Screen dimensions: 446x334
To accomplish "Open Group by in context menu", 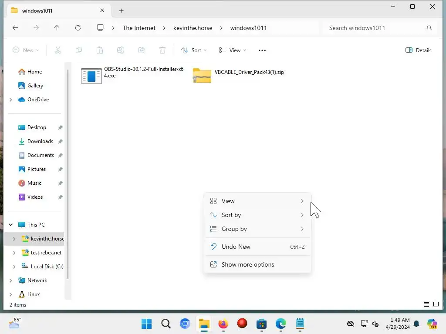I will click(257, 229).
